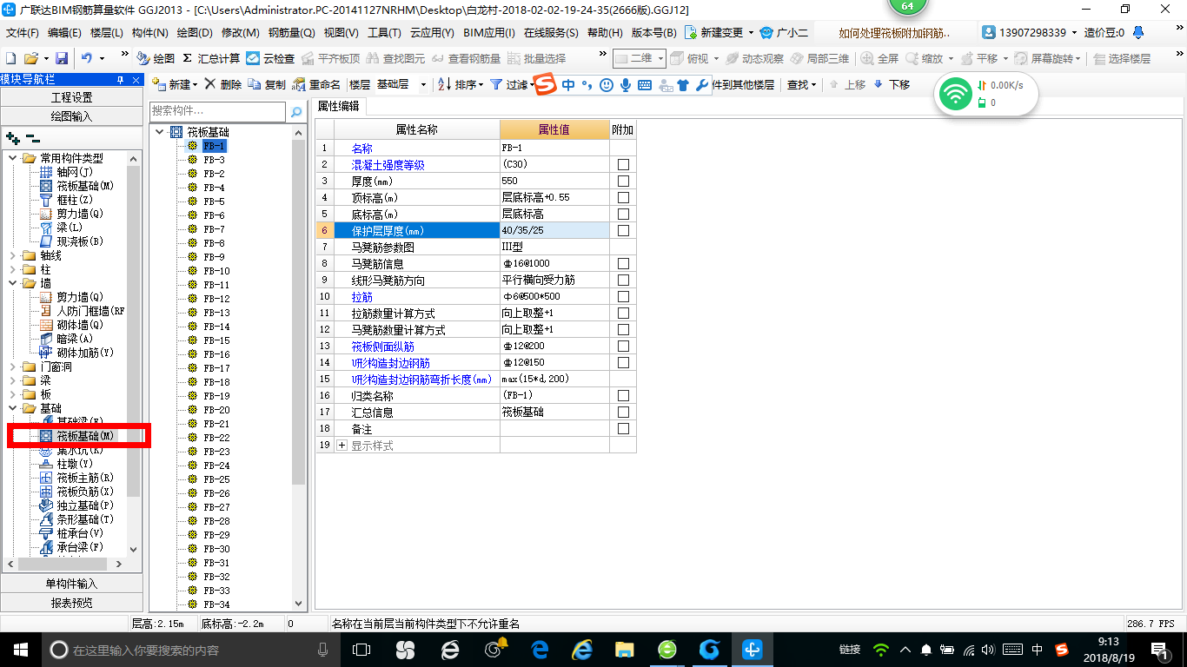Select 框柱(Z) frame column item
Image resolution: width=1187 pixels, height=667 pixels.
tap(67, 200)
